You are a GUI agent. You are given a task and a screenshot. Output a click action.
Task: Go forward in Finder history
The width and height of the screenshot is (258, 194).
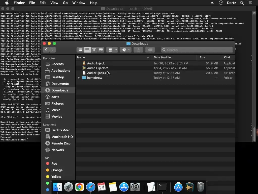pos(52,50)
